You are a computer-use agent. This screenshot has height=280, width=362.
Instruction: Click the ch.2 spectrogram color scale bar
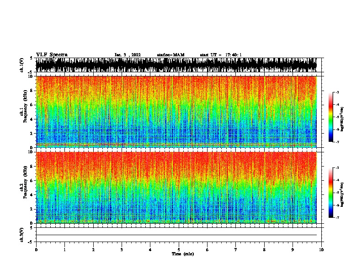pyautogui.click(x=331, y=193)
